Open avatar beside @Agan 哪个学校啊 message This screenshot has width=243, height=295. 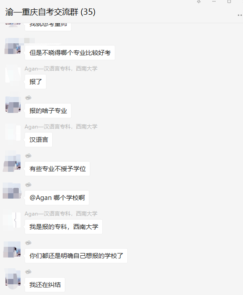click(13, 191)
